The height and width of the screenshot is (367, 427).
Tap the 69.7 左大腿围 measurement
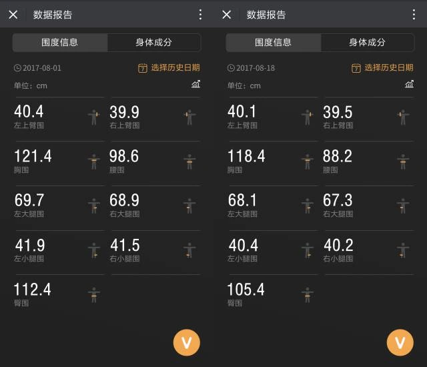pos(29,205)
